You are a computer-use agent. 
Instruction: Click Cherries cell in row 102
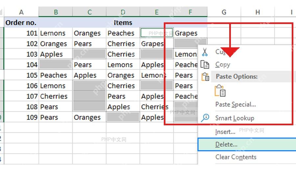[123, 44]
